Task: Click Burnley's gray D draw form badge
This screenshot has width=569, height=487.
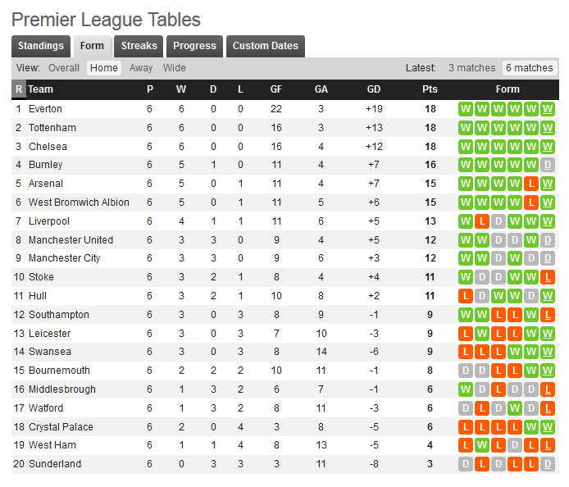Action: tap(547, 165)
